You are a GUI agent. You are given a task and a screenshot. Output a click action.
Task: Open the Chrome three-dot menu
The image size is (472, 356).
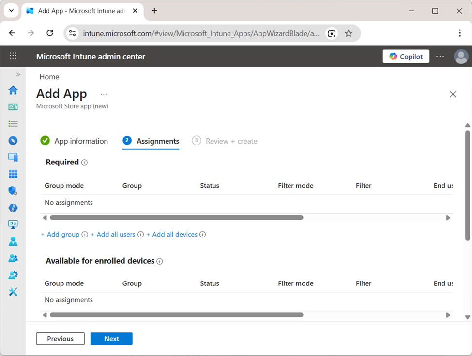(459, 33)
